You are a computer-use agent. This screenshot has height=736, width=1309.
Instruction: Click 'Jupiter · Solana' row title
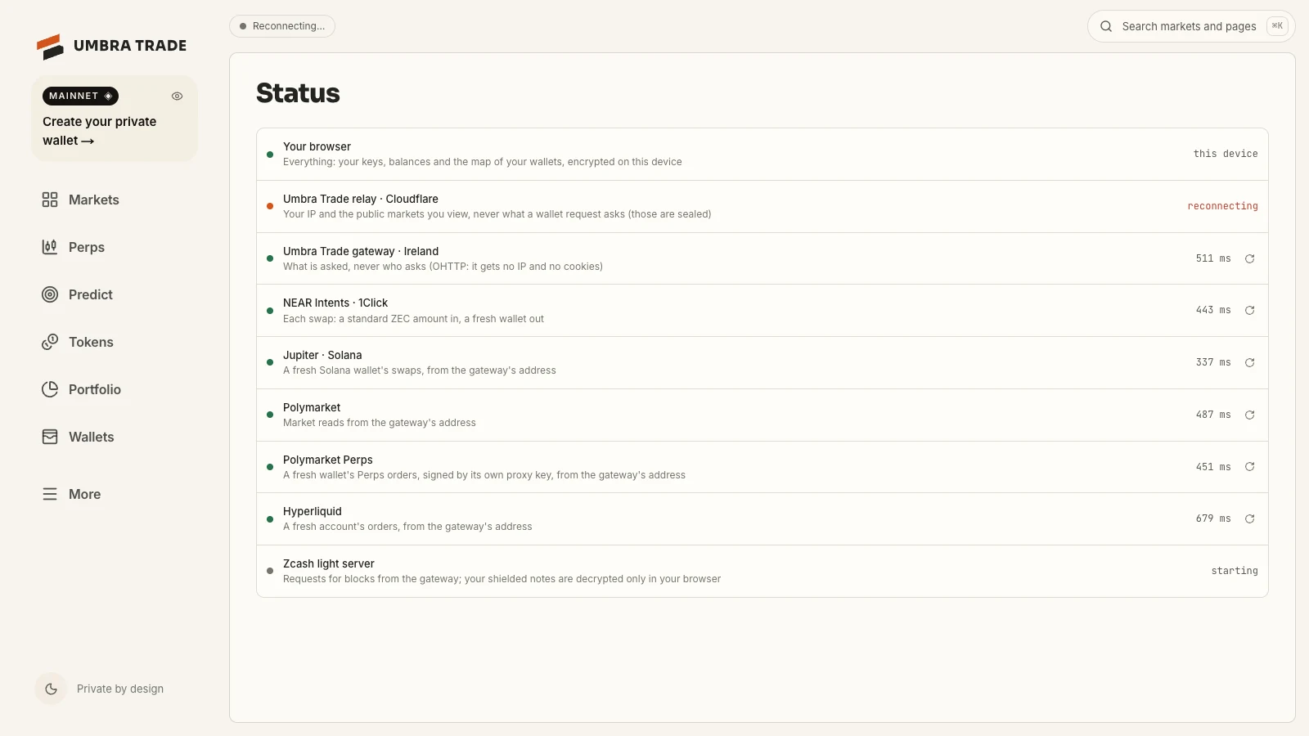(x=322, y=355)
